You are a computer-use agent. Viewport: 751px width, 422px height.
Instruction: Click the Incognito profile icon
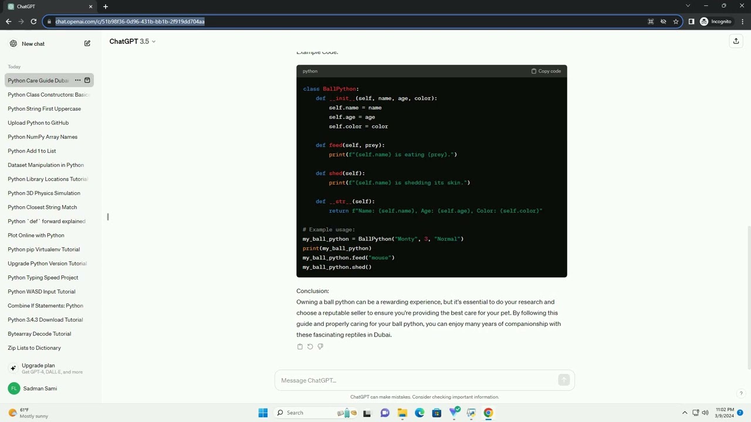coord(704,22)
